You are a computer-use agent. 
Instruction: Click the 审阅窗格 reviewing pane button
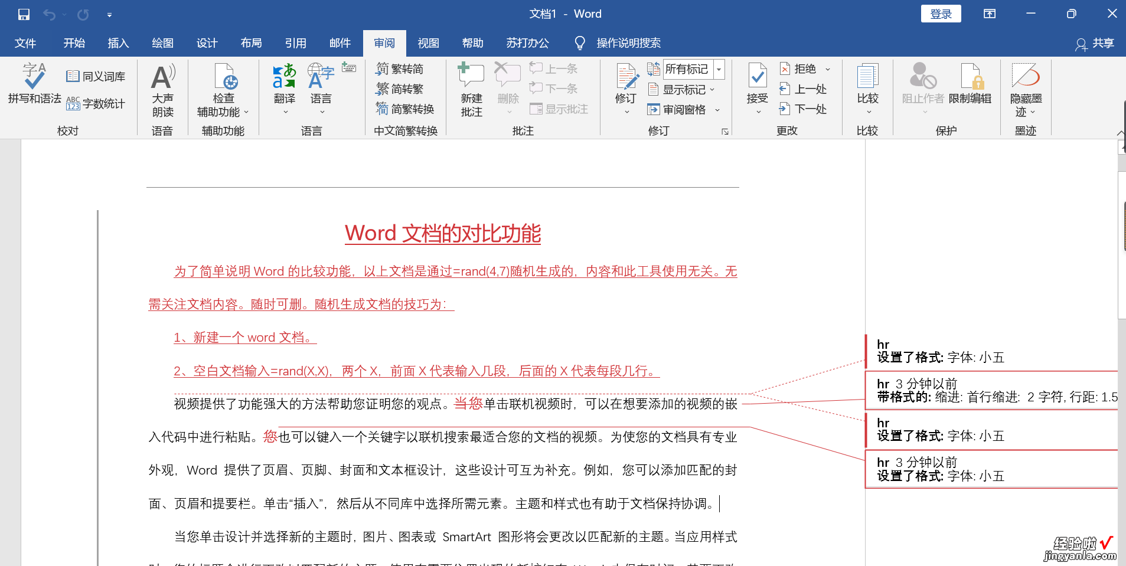pos(677,110)
